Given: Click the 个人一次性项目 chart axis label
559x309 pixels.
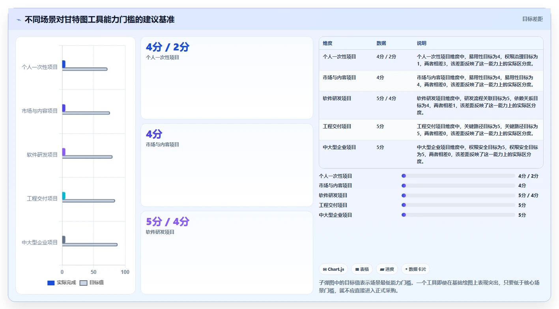Looking at the screenshot, I should (x=39, y=67).
